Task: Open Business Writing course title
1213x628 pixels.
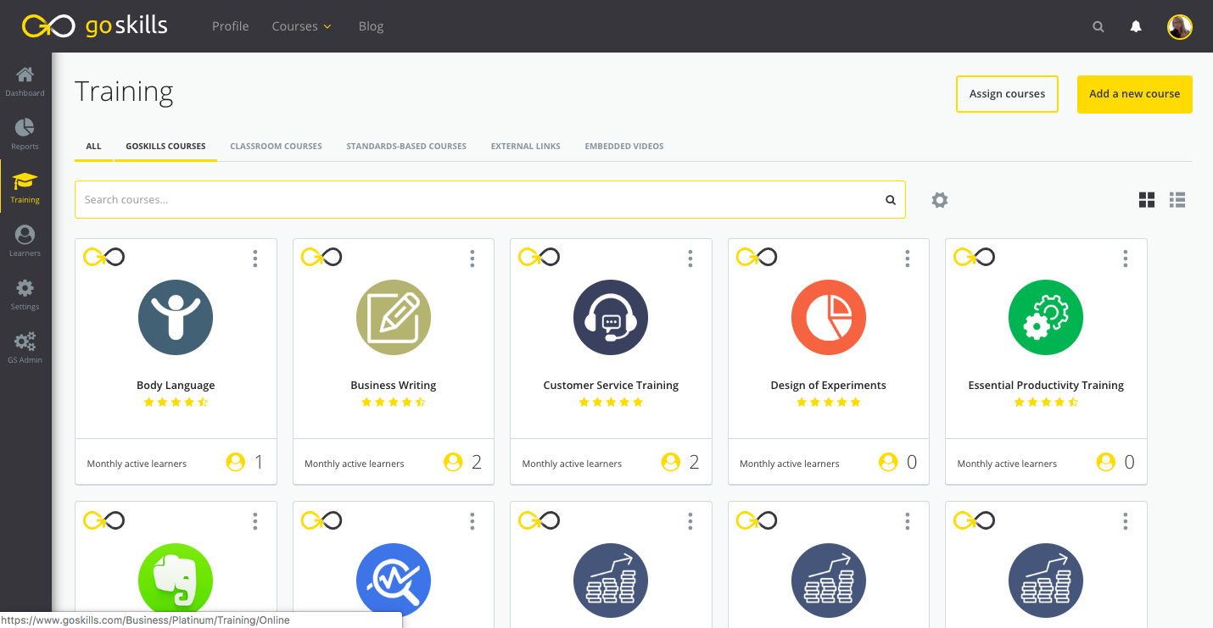Action: tap(394, 385)
